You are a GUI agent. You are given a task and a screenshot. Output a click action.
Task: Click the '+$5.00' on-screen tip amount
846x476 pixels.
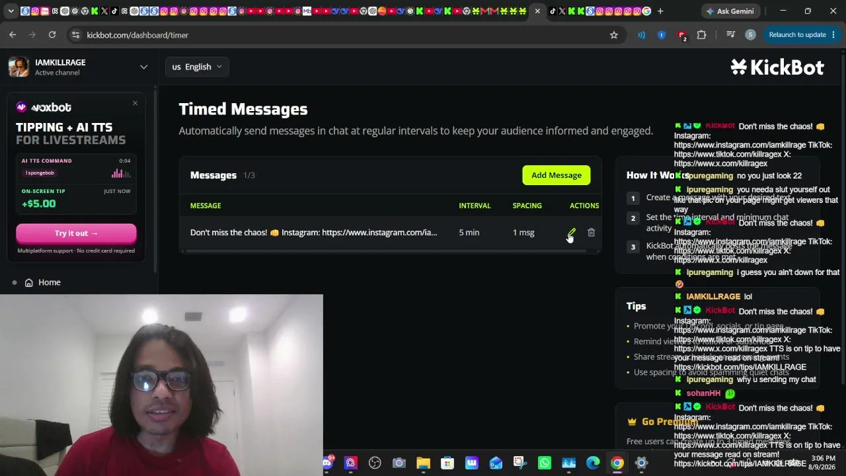point(39,204)
